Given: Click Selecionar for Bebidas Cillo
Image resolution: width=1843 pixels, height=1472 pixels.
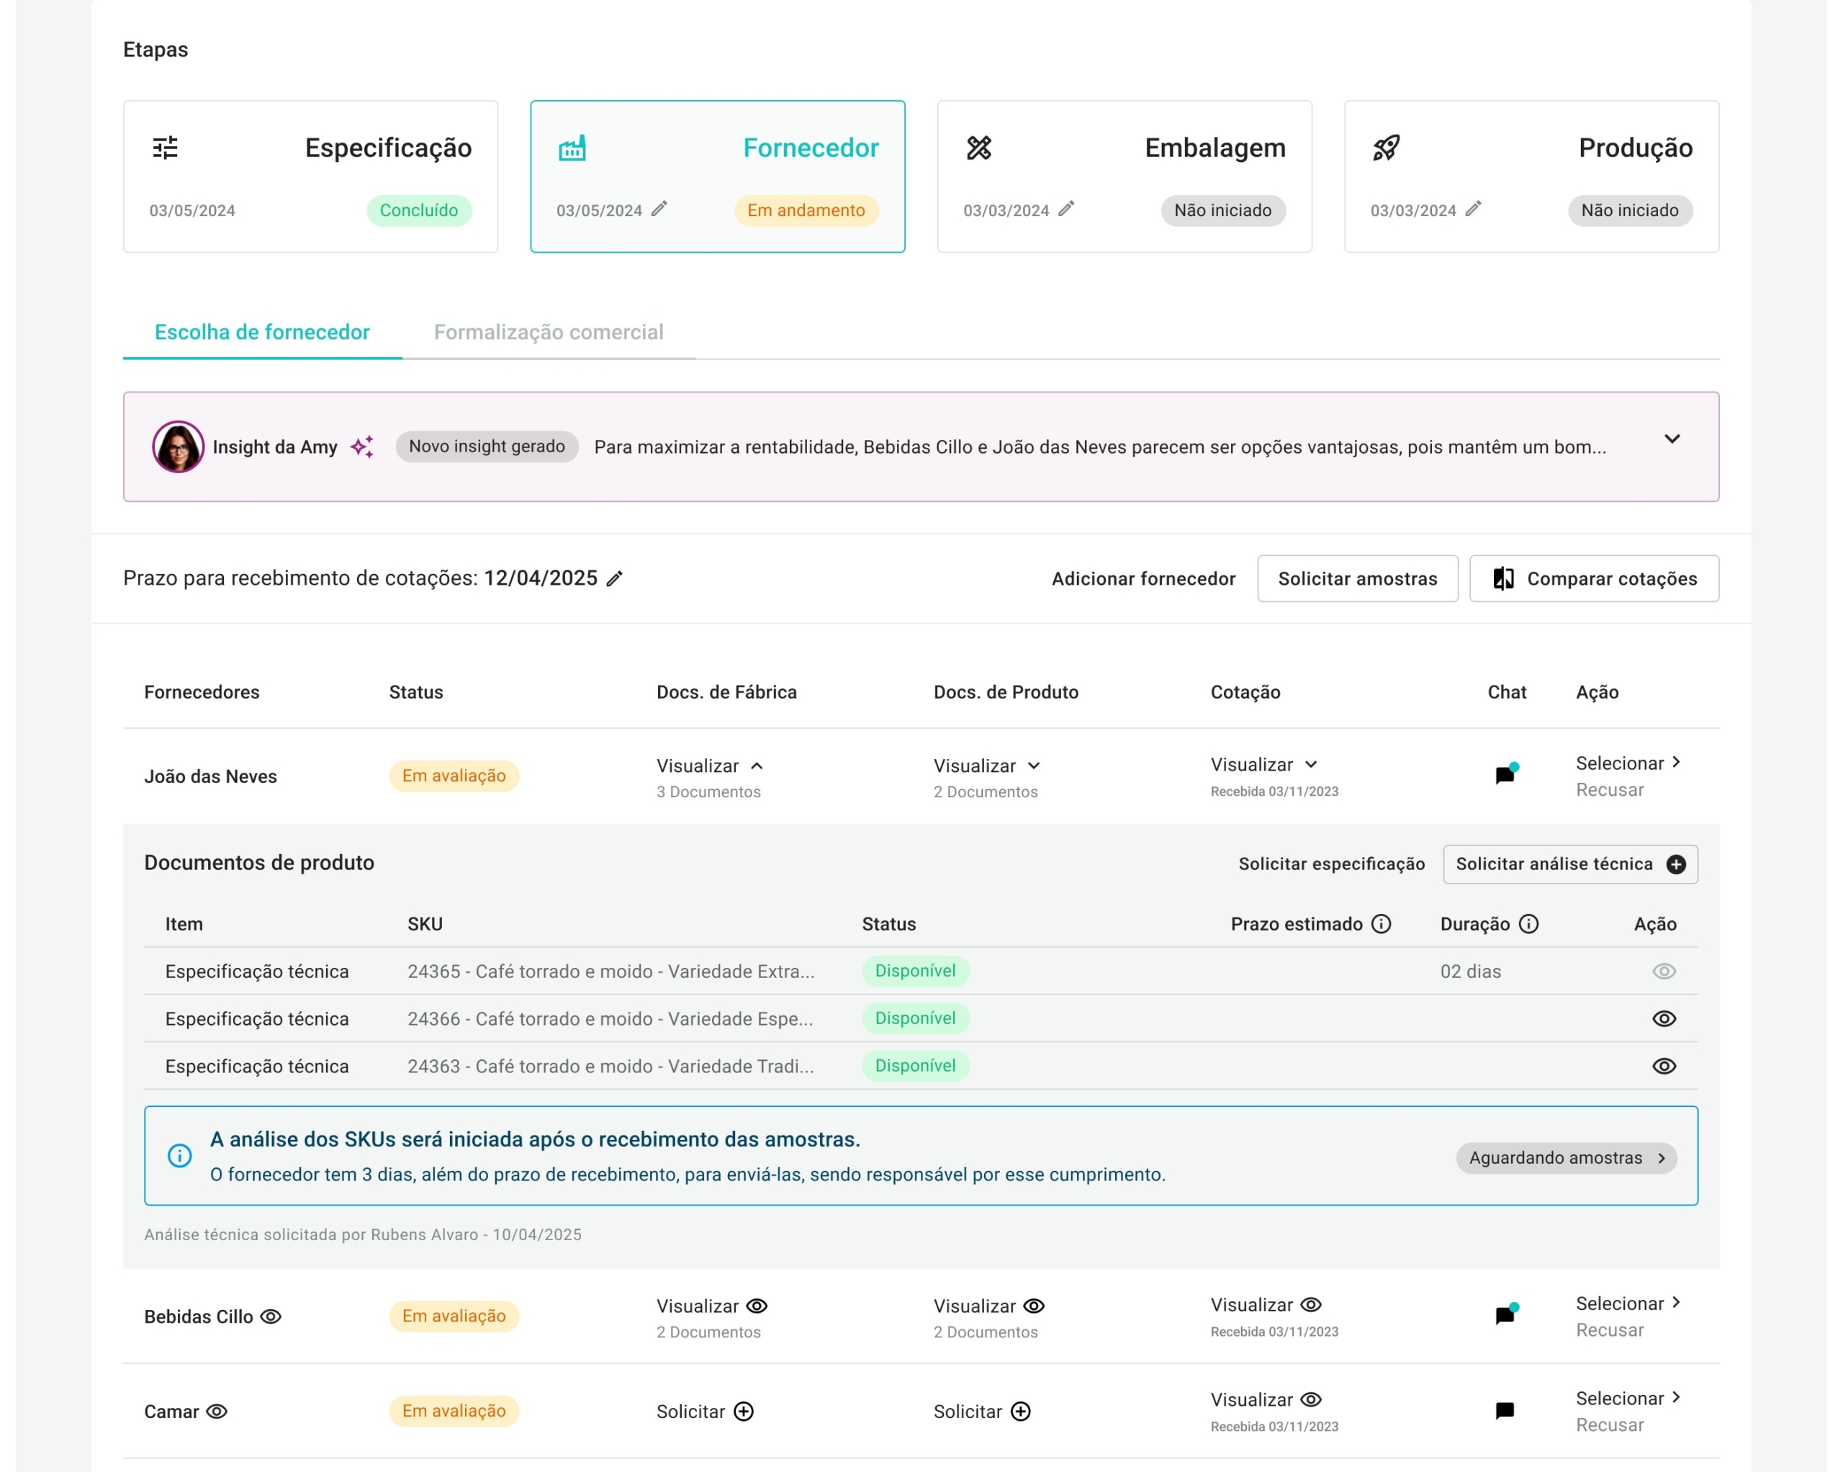Looking at the screenshot, I should point(1628,1303).
